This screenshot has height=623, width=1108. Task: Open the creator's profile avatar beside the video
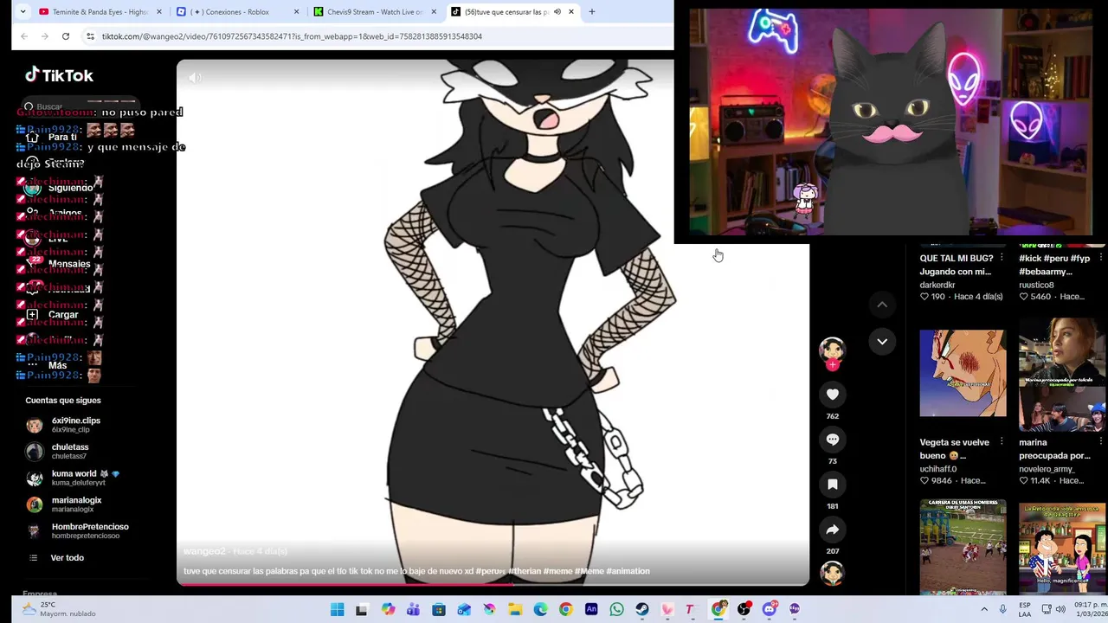[x=832, y=350]
